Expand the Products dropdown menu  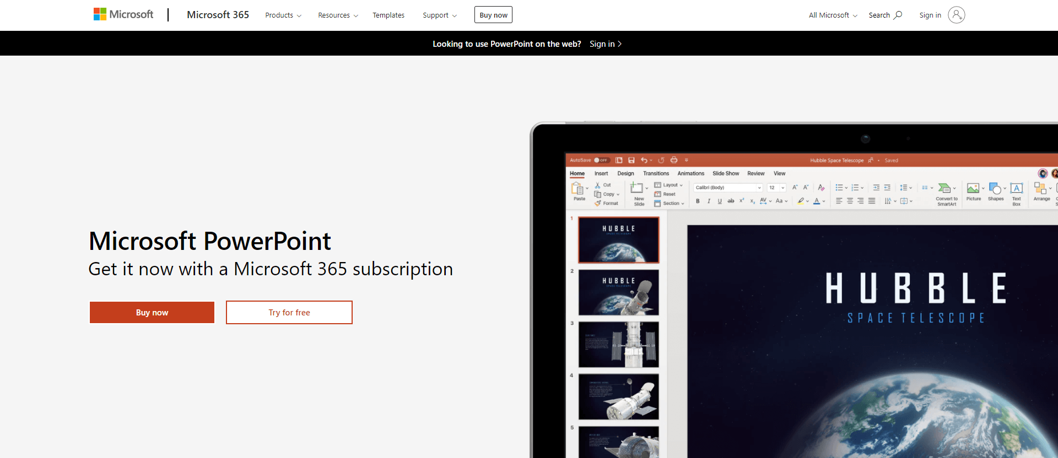click(283, 15)
